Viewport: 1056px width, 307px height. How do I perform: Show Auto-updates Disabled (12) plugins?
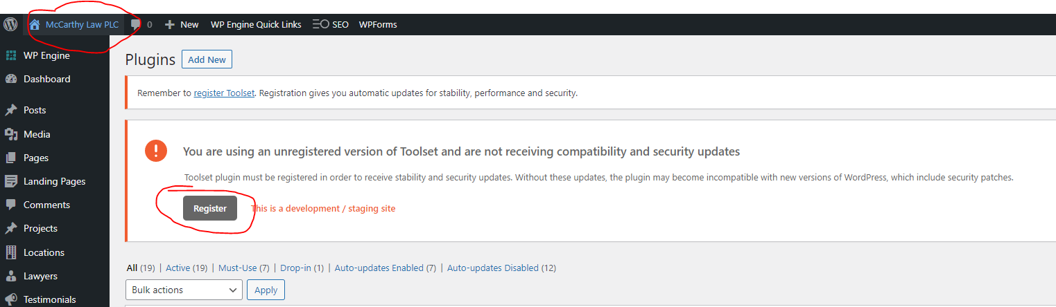(x=501, y=268)
